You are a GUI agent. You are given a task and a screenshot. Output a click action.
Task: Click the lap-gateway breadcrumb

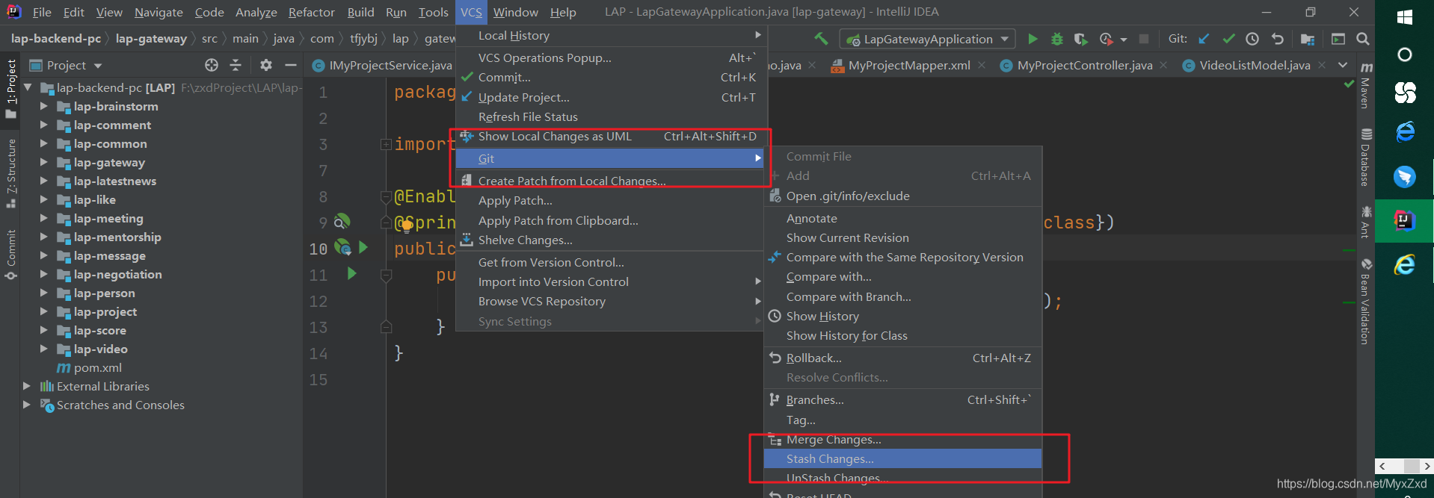pos(151,38)
